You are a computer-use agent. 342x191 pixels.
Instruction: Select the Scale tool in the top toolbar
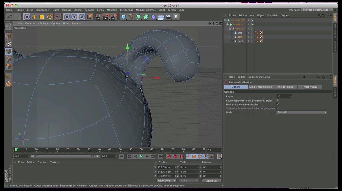(x=42, y=17)
